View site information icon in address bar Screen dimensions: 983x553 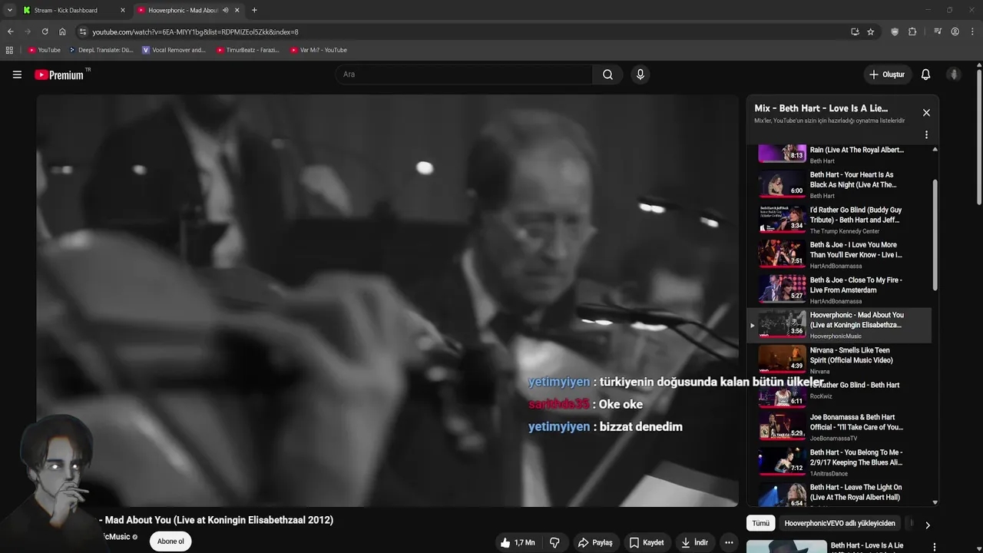tap(83, 31)
